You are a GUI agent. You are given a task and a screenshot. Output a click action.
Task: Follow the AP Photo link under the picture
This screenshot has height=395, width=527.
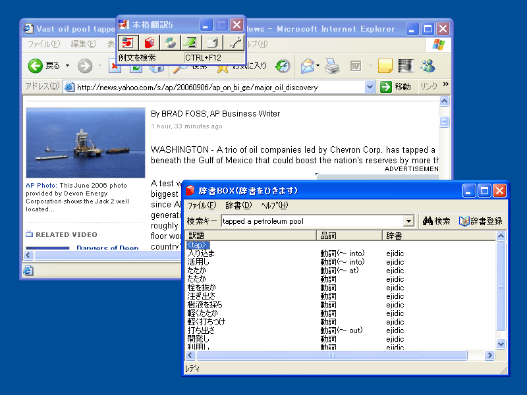coord(42,186)
